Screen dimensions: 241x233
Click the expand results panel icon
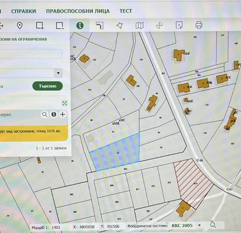pos(64,103)
